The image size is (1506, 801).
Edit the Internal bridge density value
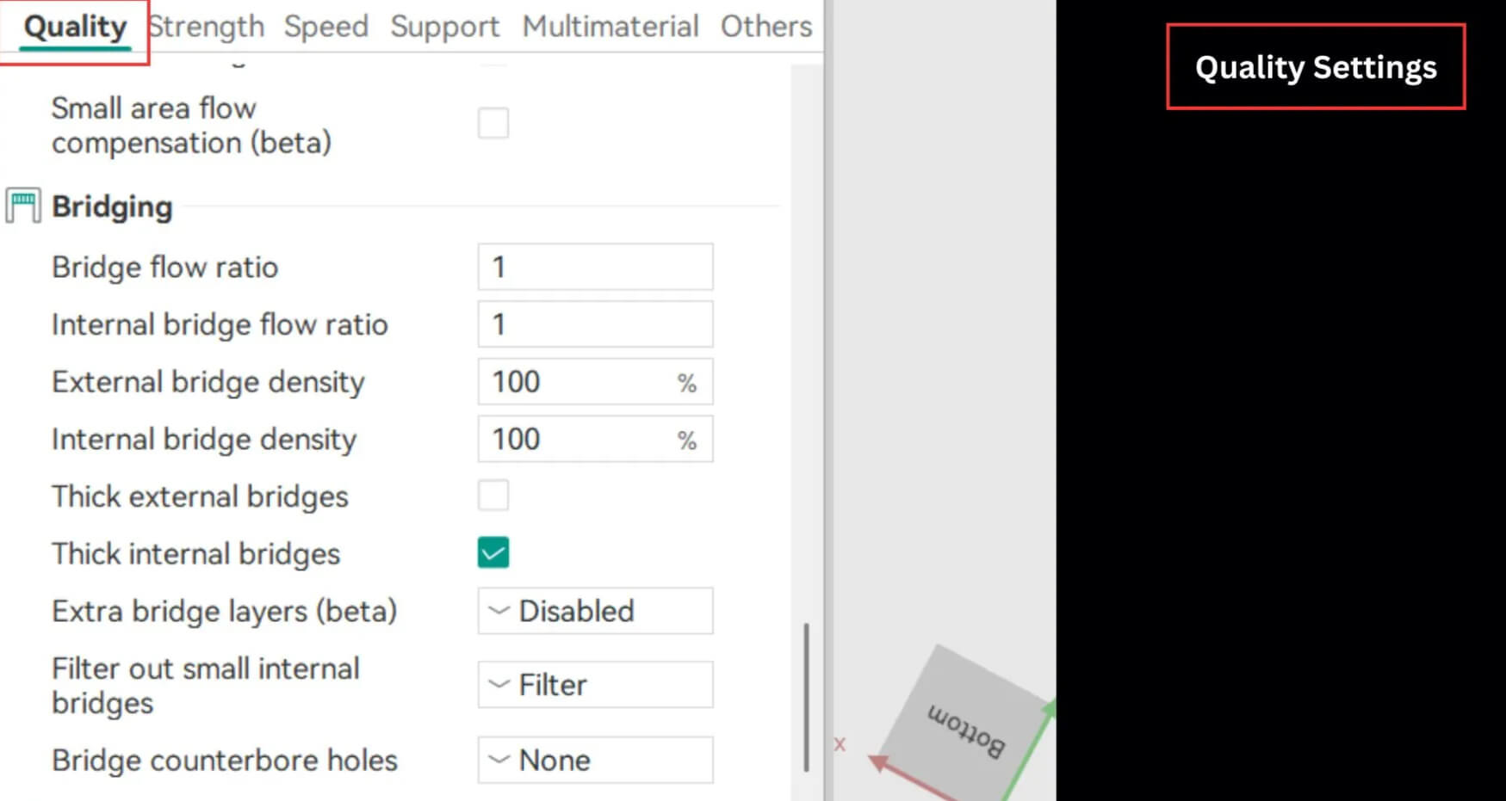(577, 440)
